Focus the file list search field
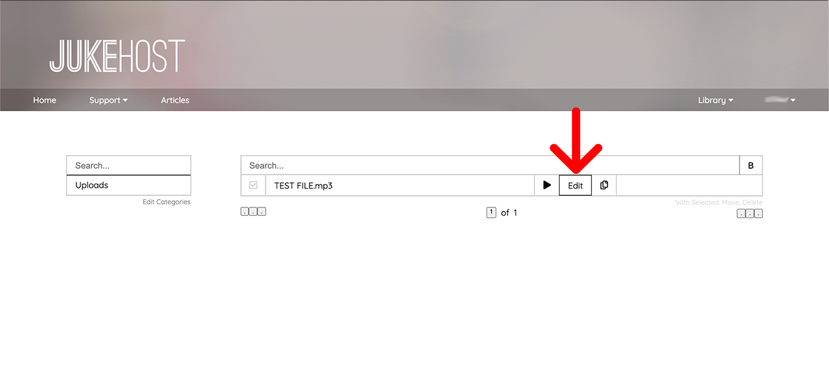This screenshot has height=375, width=829. pyautogui.click(x=490, y=166)
